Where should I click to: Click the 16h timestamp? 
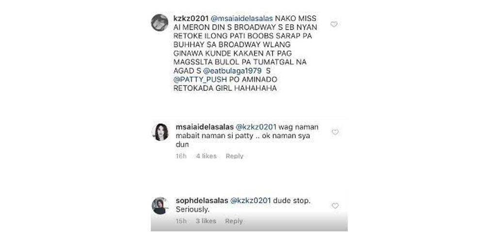(181, 156)
